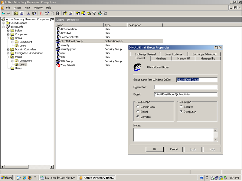Screen dimensions: 242x181
Task: Click the Forward arrow toolbar icon
Action: coord(9,13)
